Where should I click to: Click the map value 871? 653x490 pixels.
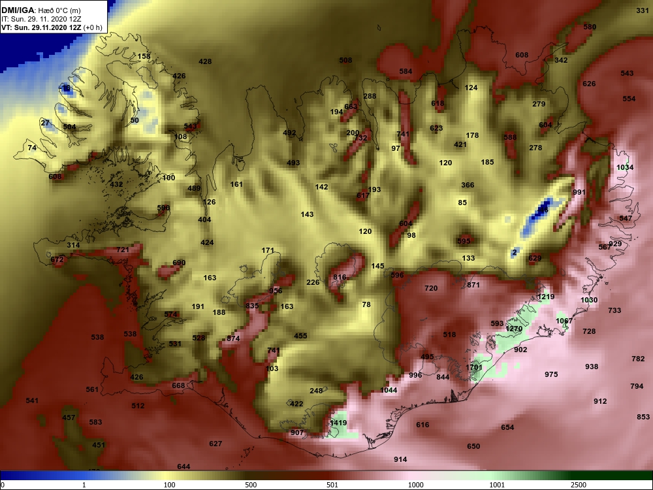tap(473, 285)
